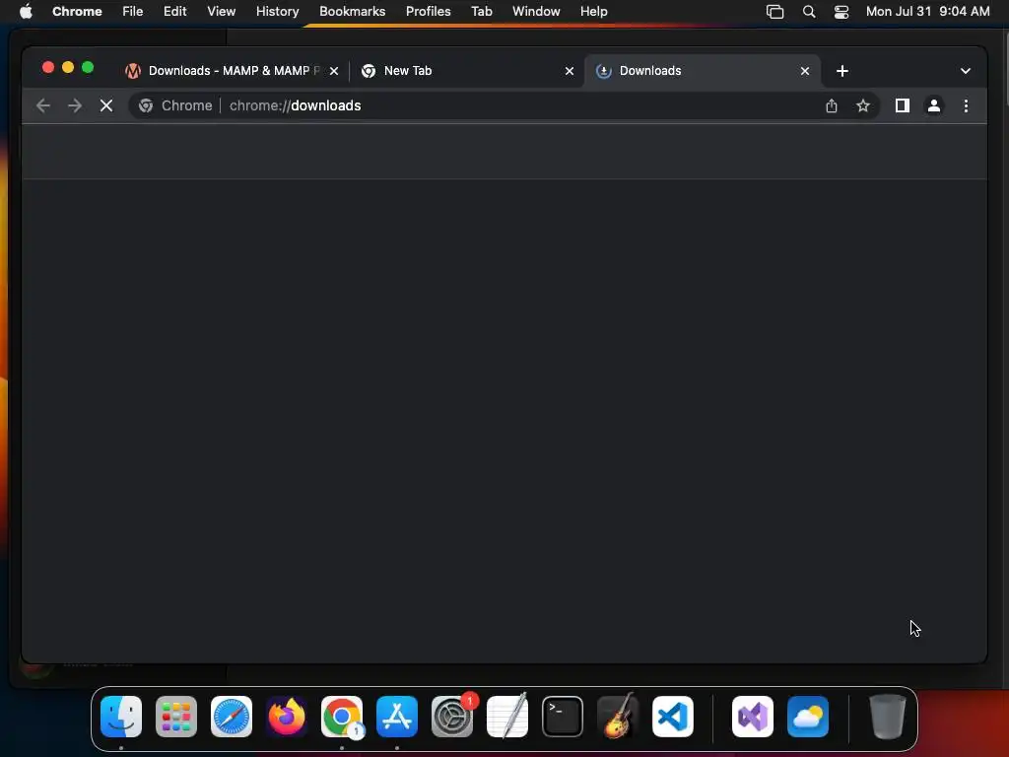Image resolution: width=1009 pixels, height=757 pixels.
Task: Open a new tab with plus button
Action: point(842,71)
